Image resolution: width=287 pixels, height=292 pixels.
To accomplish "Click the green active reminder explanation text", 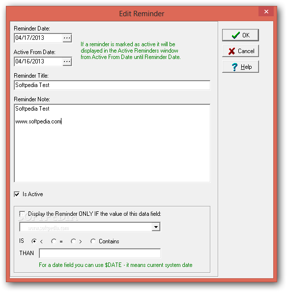I will pos(130,51).
